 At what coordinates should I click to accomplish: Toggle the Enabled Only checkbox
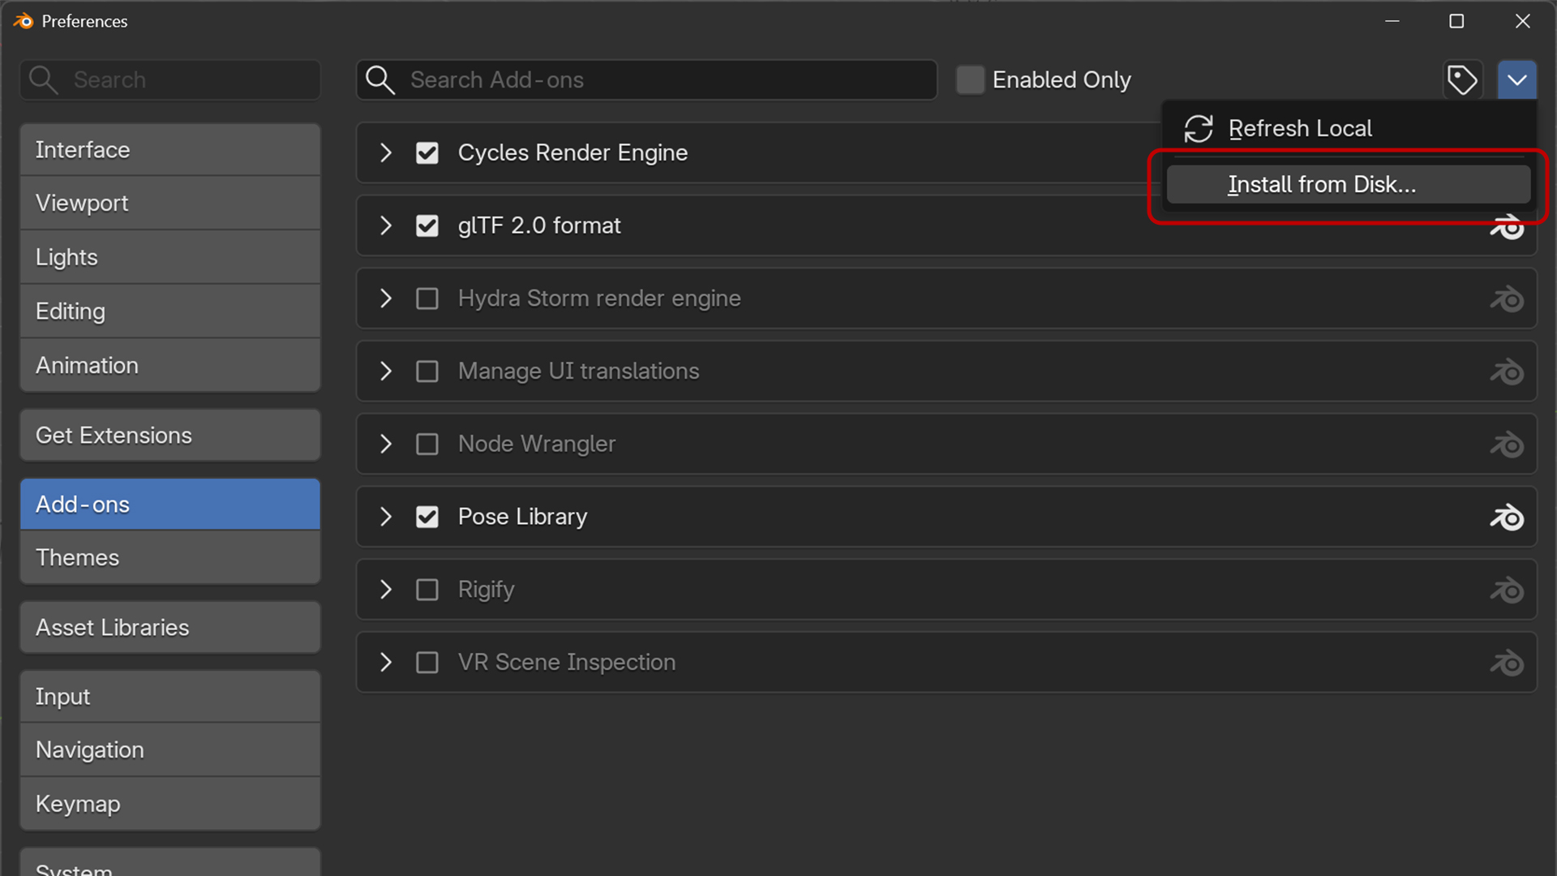point(970,79)
